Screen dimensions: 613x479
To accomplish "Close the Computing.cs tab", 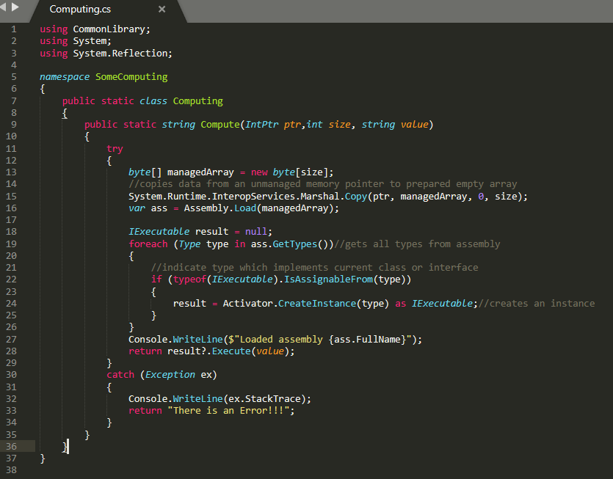I will (162, 9).
